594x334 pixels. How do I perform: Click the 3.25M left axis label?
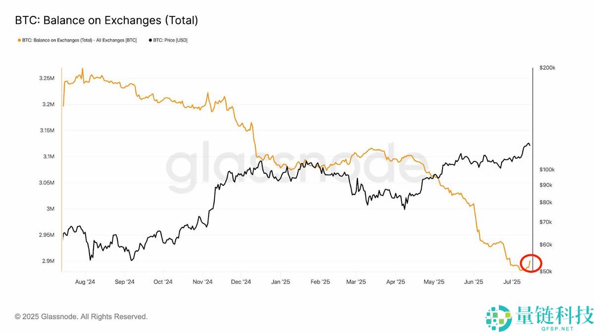click(46, 79)
